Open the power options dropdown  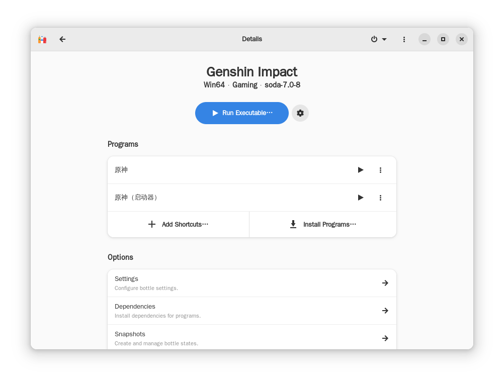(x=379, y=39)
